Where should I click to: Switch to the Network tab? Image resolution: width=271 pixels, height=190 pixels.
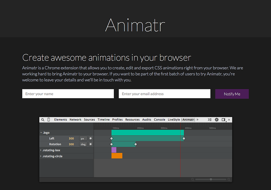(x=75, y=120)
